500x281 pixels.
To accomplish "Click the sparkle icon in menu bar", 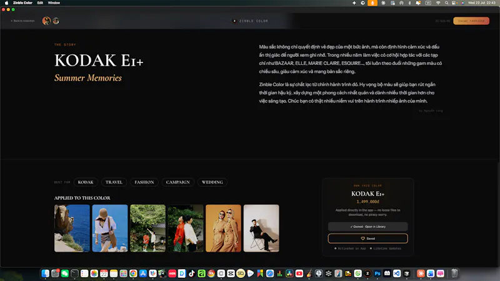I will point(354,3).
